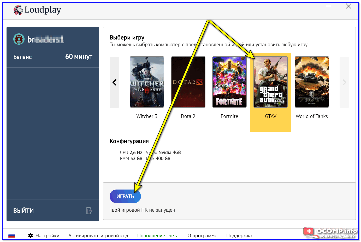Minimize the Loudplay window
The height and width of the screenshot is (242, 361).
(329, 6)
